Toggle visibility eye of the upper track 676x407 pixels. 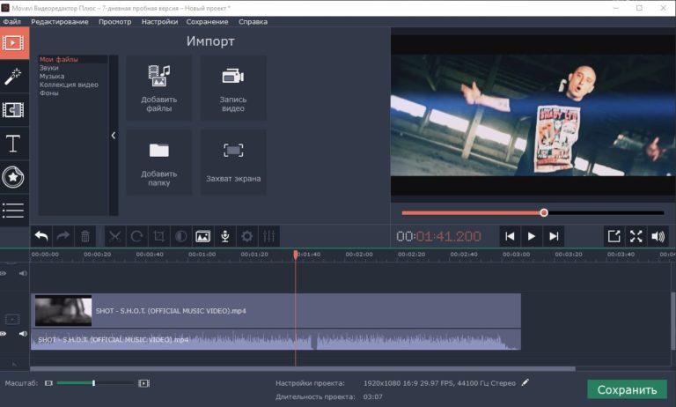(4, 273)
